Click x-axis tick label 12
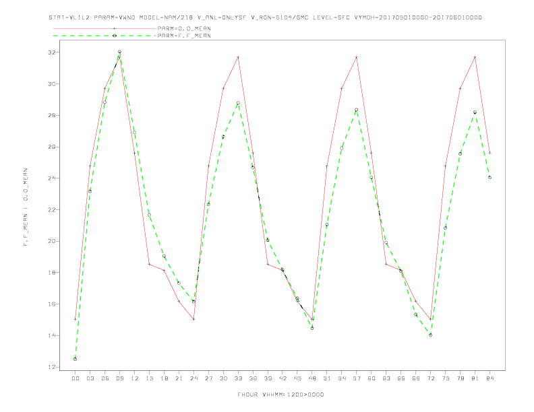Image resolution: width=534 pixels, height=412 pixels. [135, 378]
